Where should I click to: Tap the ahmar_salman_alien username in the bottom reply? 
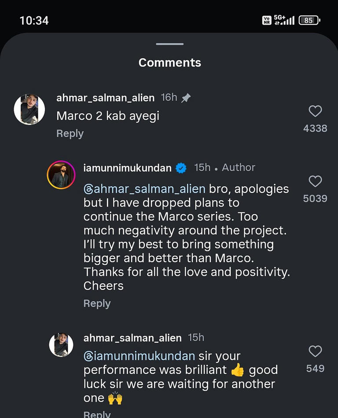coord(132,338)
